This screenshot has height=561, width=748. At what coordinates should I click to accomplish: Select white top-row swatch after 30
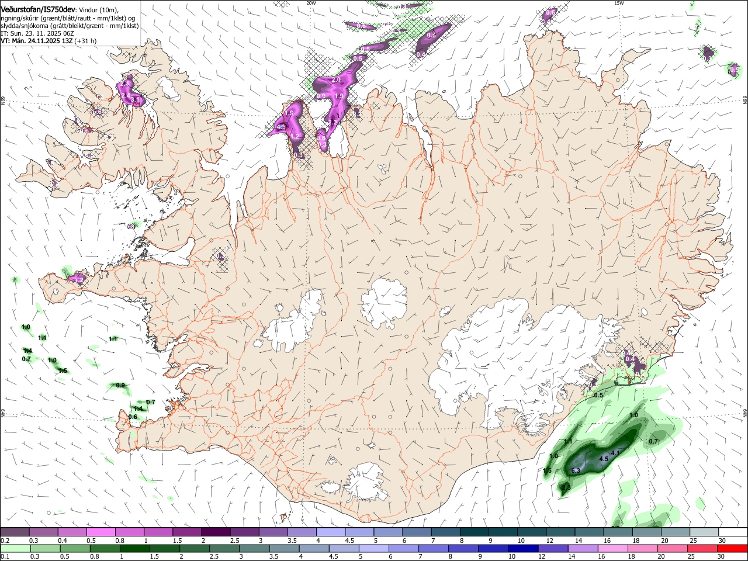733,532
